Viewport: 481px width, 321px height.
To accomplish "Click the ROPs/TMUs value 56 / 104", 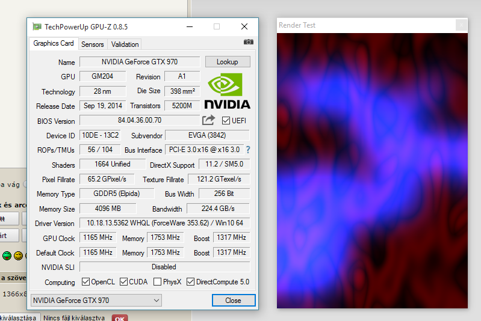I will pyautogui.click(x=100, y=150).
